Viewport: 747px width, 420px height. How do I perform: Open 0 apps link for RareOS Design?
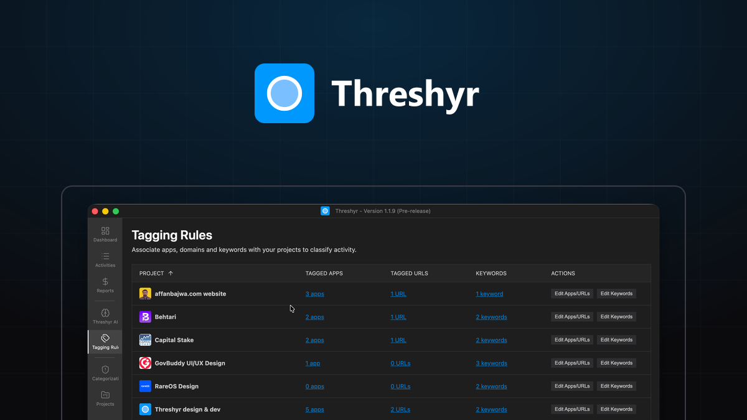click(x=314, y=386)
